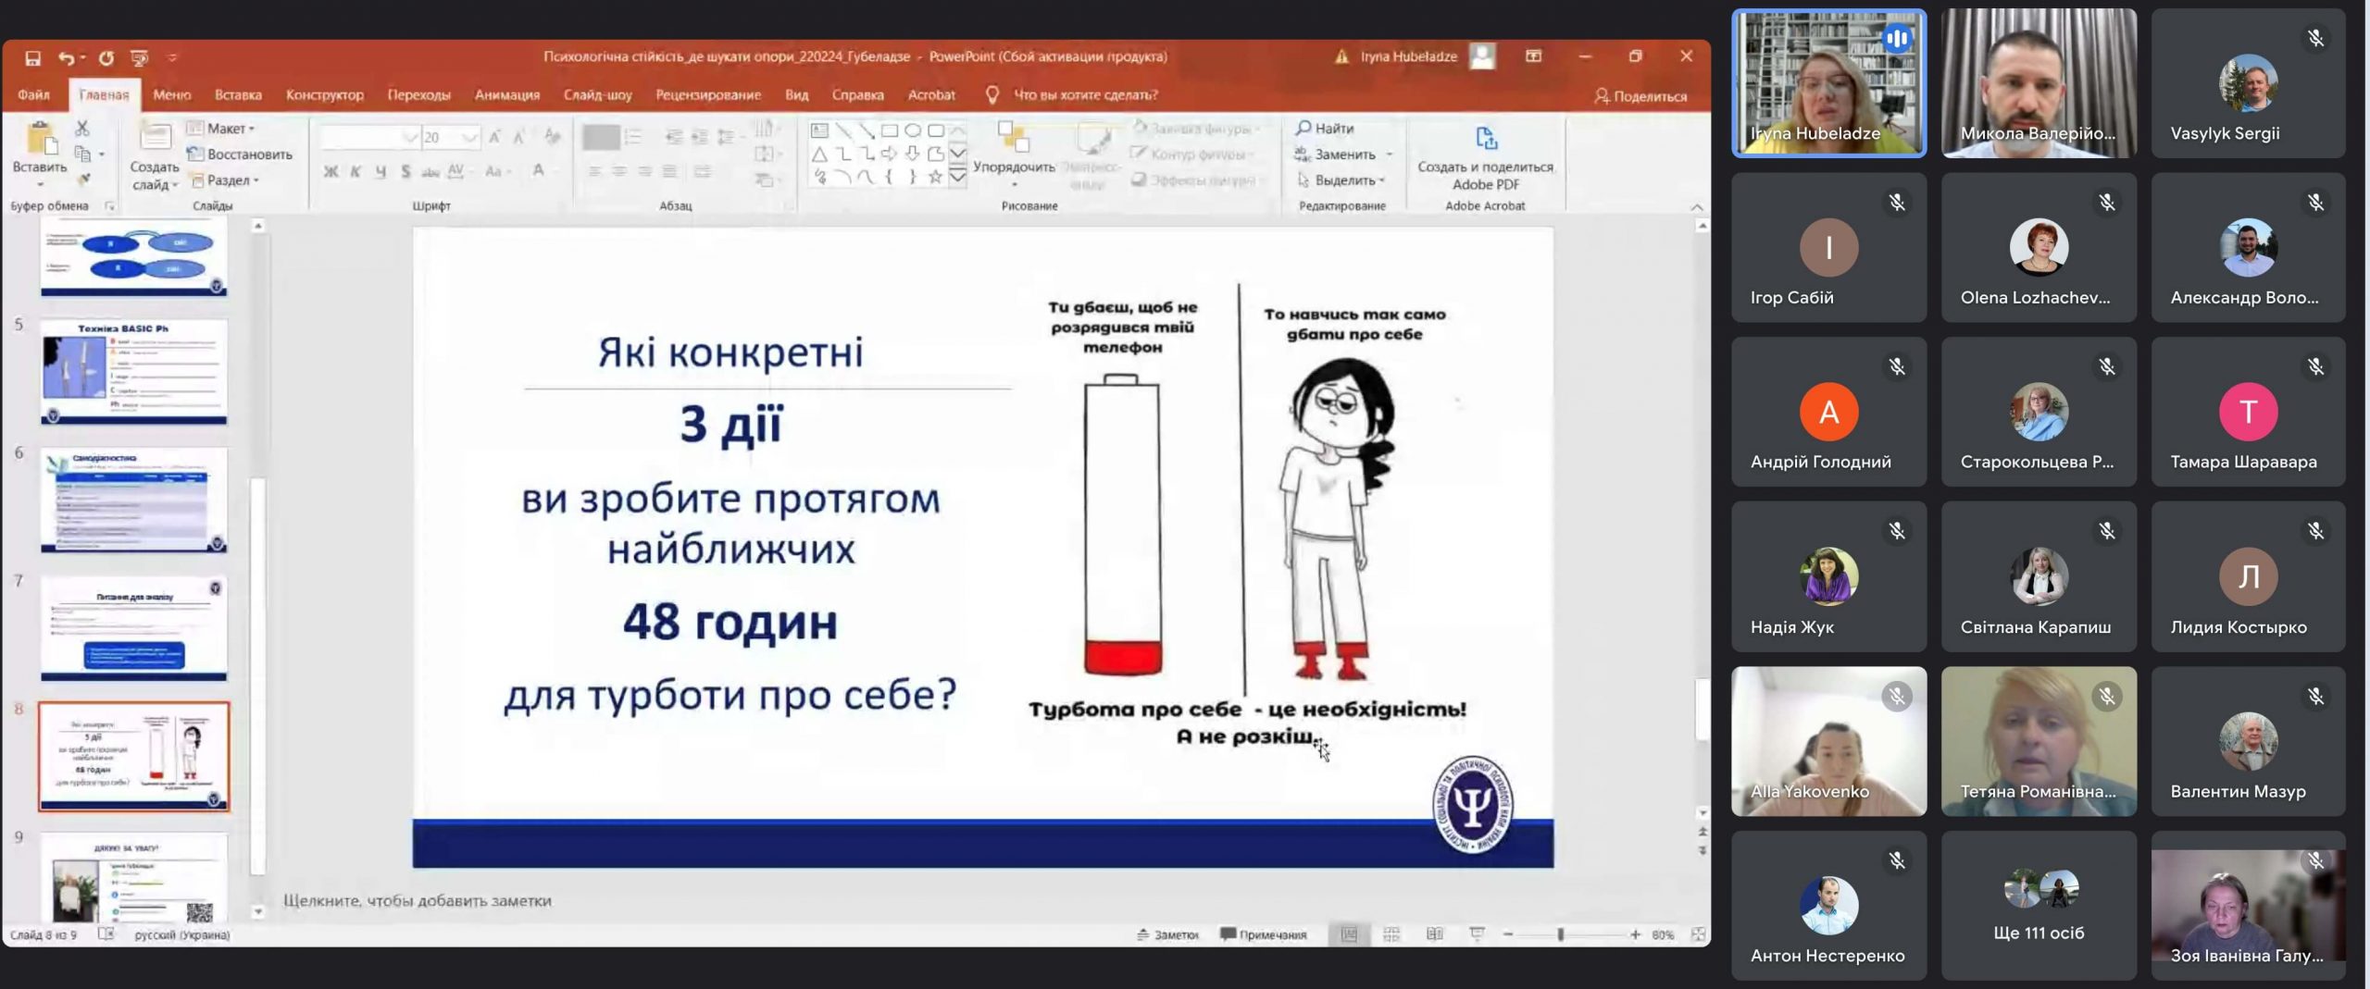This screenshot has width=2370, height=989.
Task: Open Slide Sorter view from status bar
Action: 1391,934
